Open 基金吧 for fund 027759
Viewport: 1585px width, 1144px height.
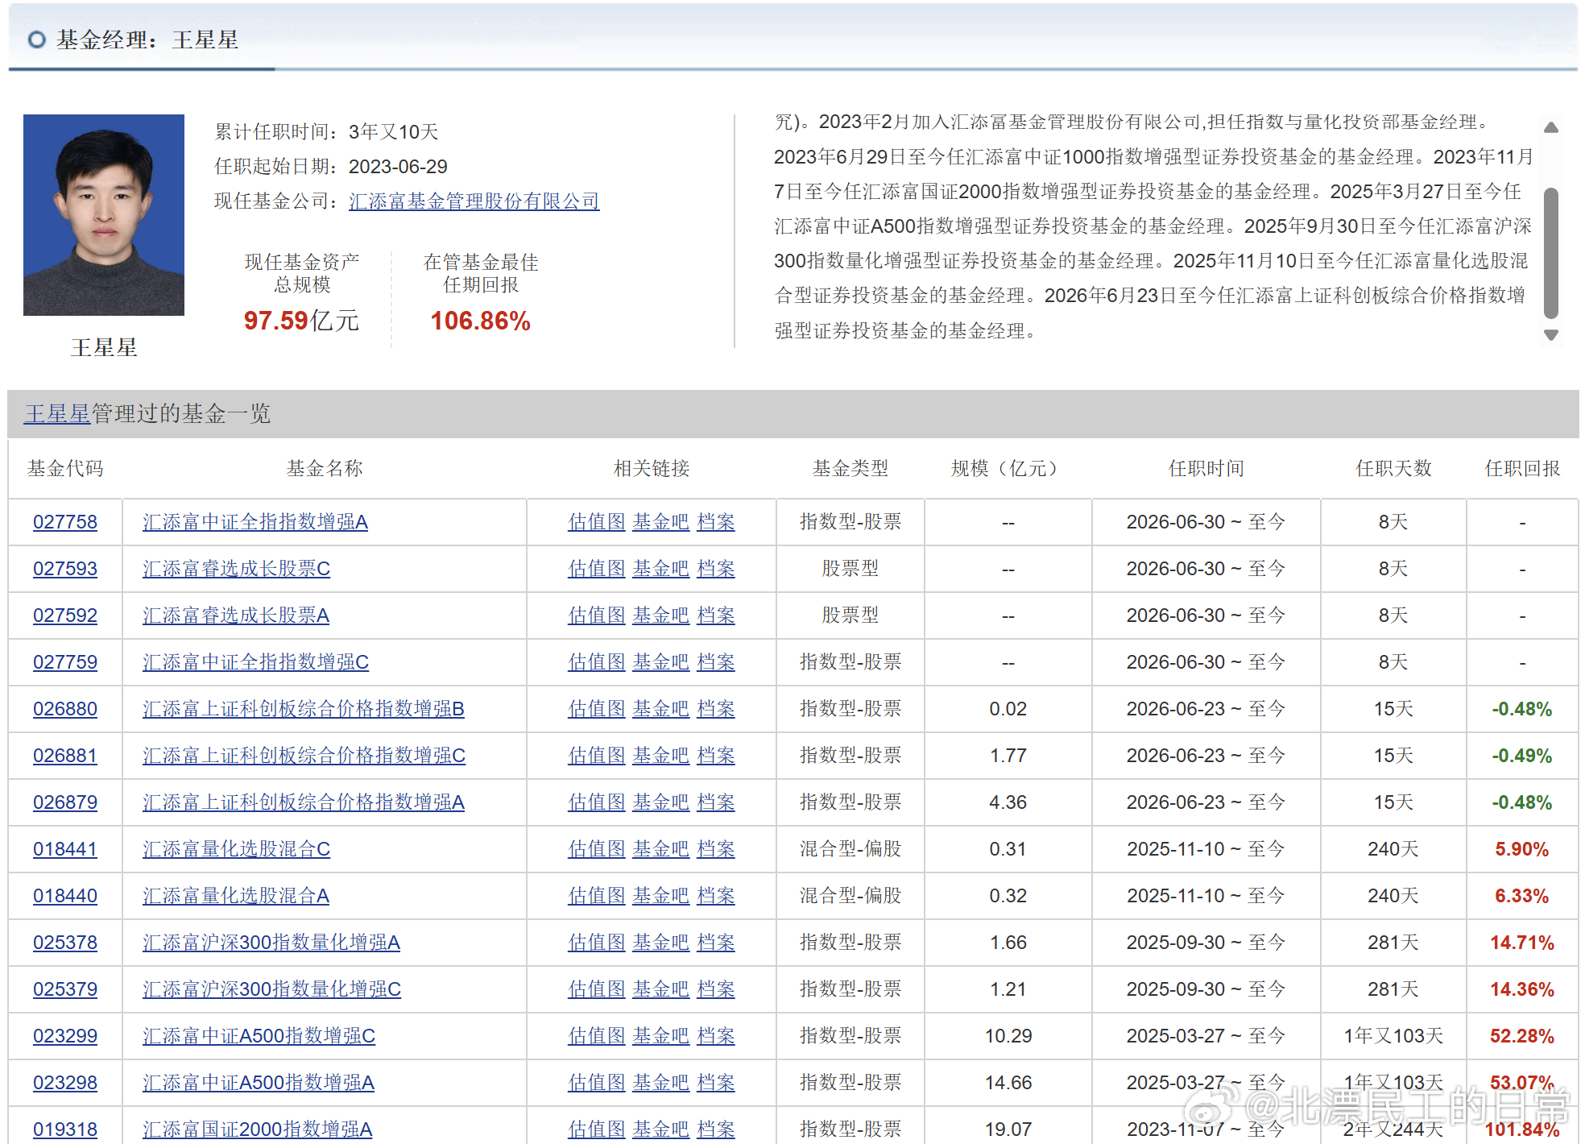pyautogui.click(x=661, y=662)
